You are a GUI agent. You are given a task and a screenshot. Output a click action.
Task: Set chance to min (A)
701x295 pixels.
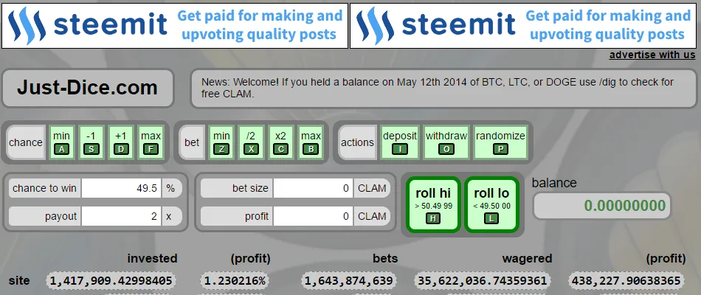(x=61, y=142)
